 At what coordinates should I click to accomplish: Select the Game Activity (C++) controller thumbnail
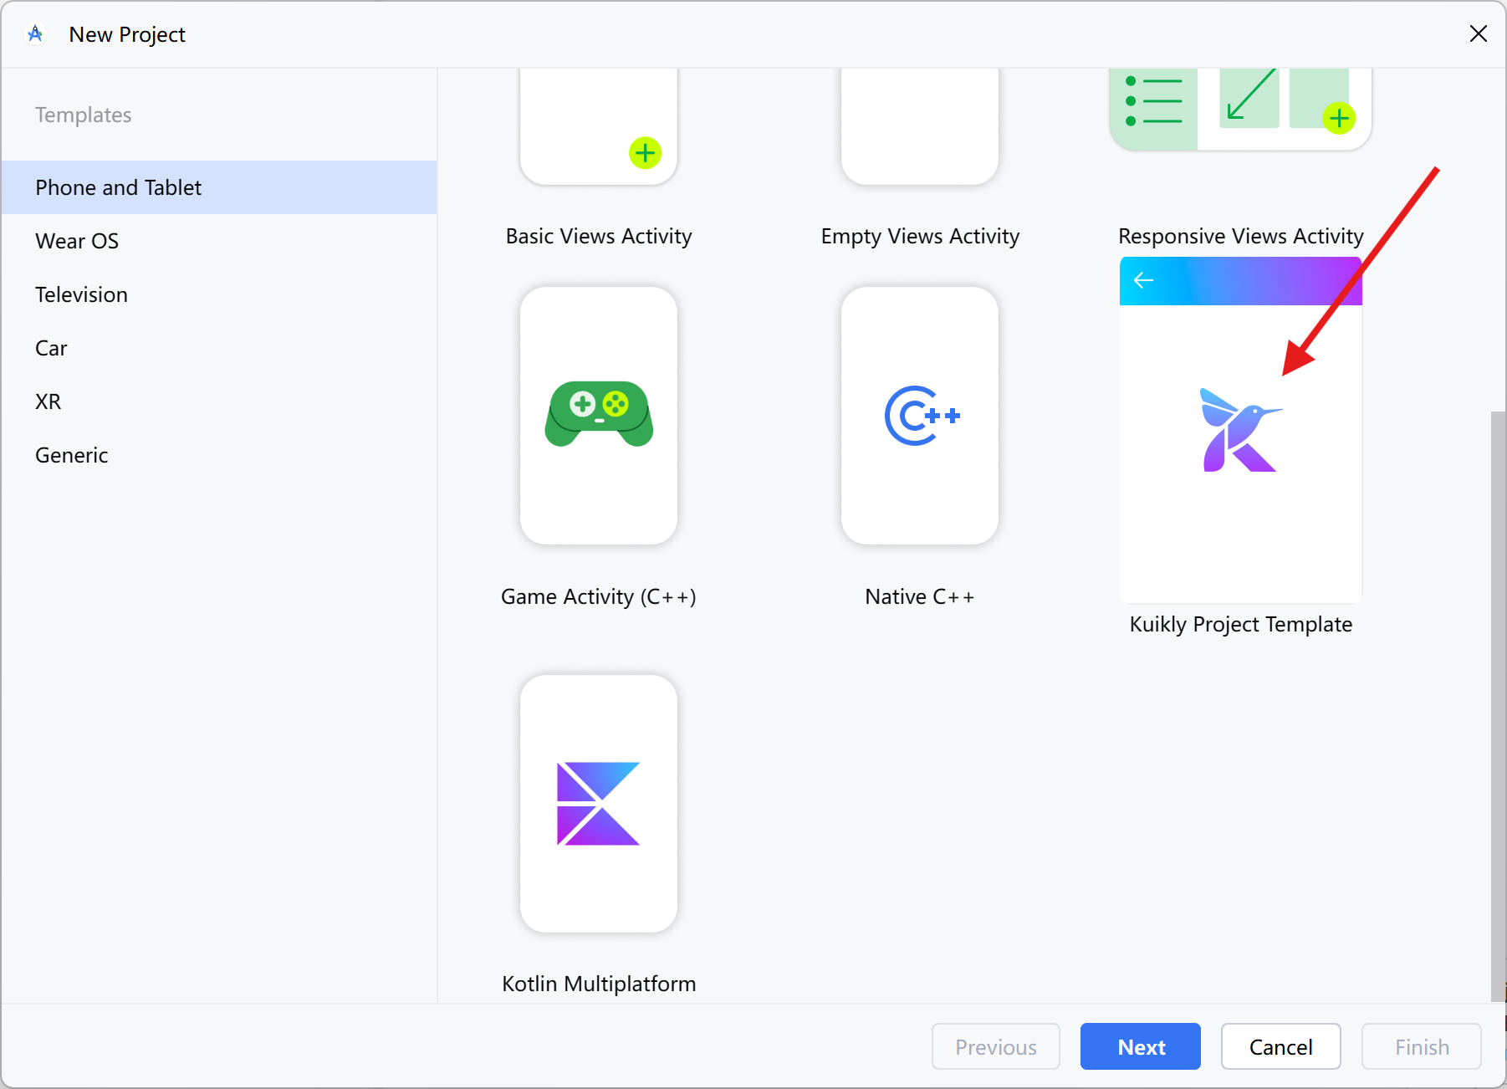click(599, 416)
